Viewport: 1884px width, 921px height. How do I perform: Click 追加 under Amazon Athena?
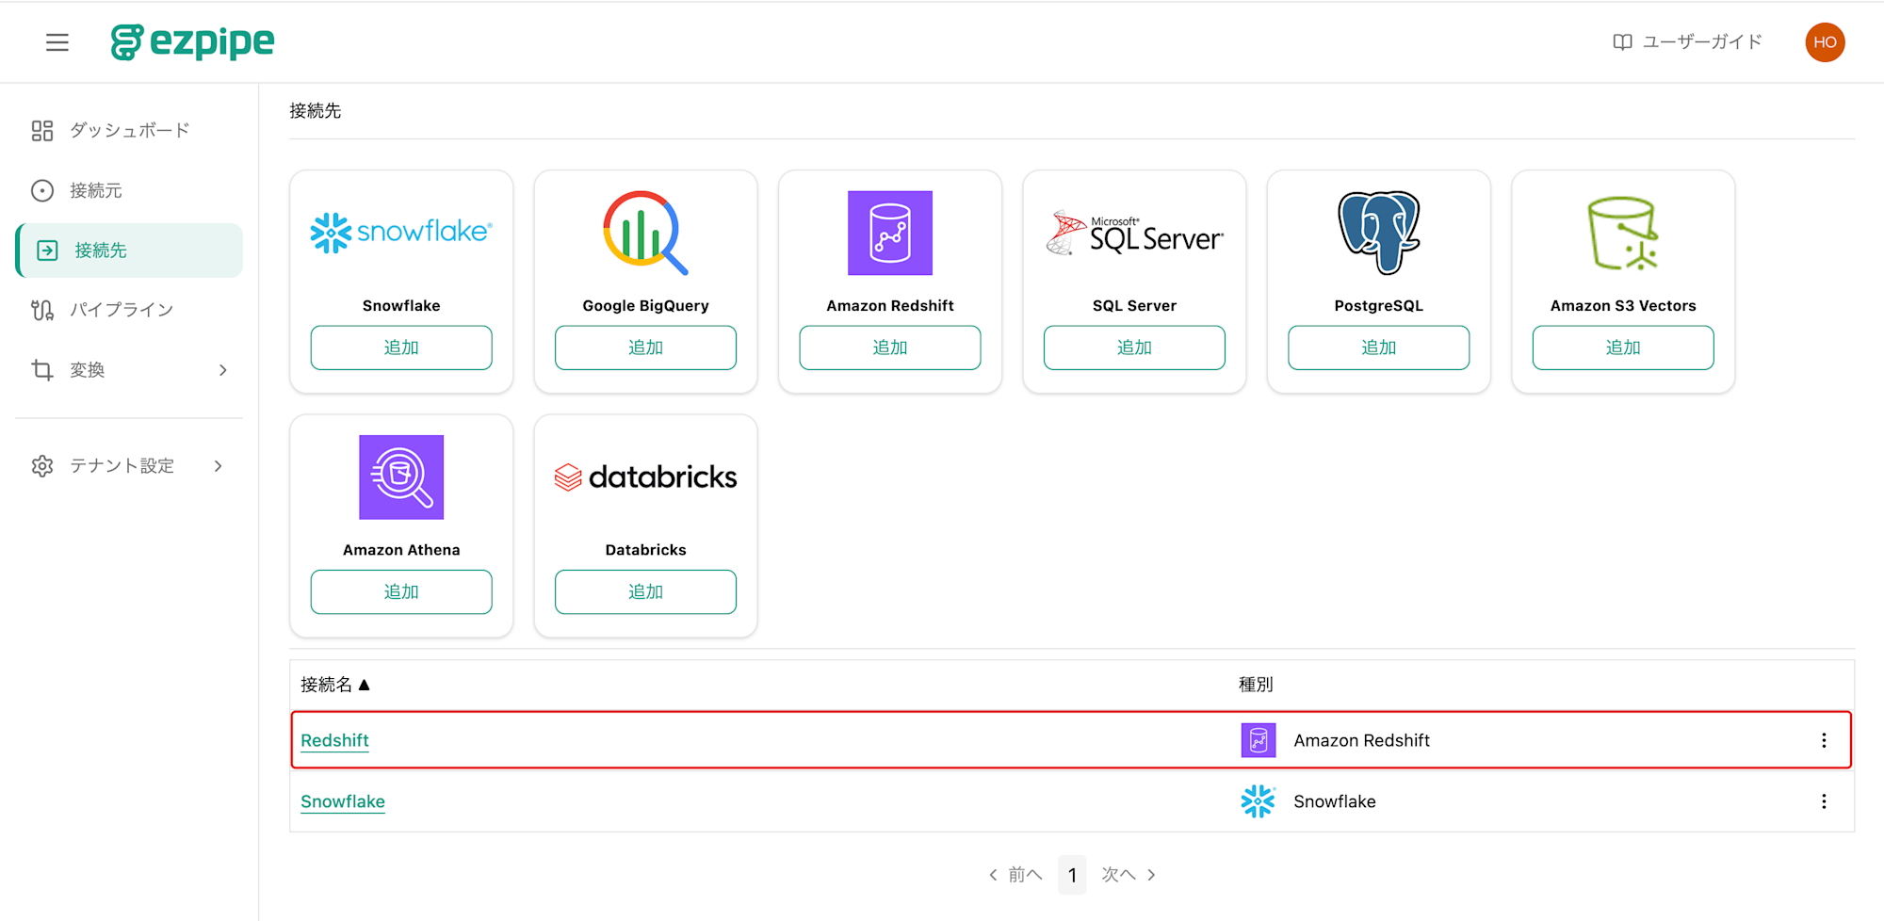pyautogui.click(x=401, y=592)
